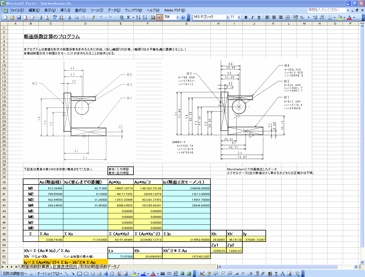Open the 挿入 menu
Screen dimensions: 365x277
[x=65, y=10]
